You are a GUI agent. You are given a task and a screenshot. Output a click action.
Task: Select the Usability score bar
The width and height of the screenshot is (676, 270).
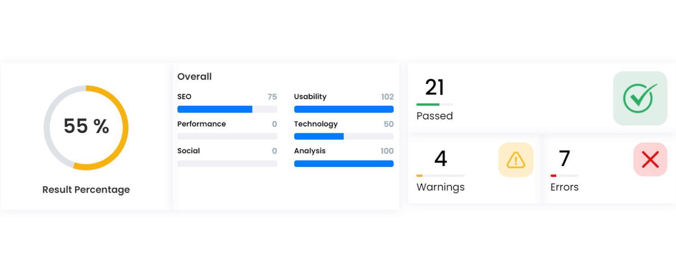click(x=344, y=109)
